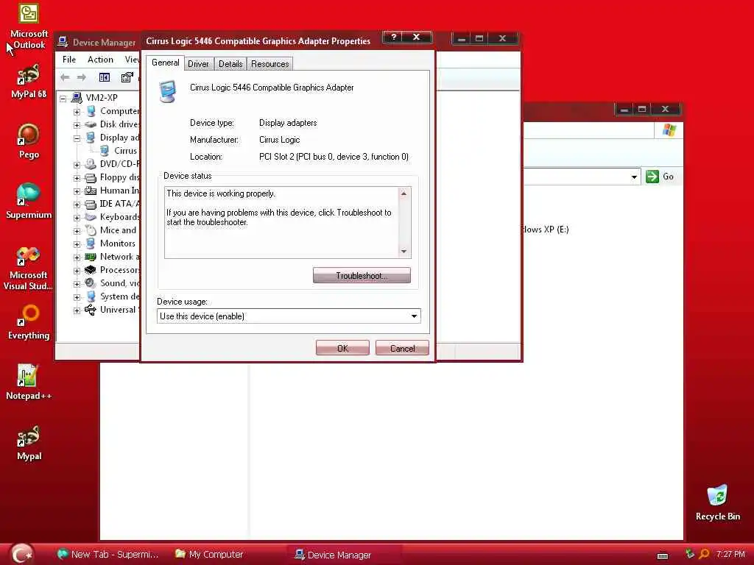This screenshot has height=565, width=754.
Task: Select the Recycle Bin icon
Action: tap(717, 503)
